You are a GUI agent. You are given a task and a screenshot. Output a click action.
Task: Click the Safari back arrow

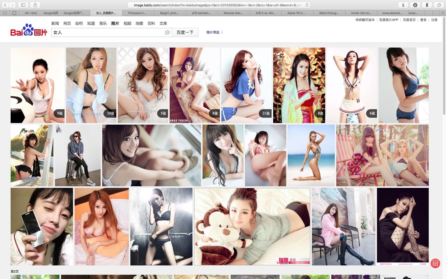tap(5, 5)
